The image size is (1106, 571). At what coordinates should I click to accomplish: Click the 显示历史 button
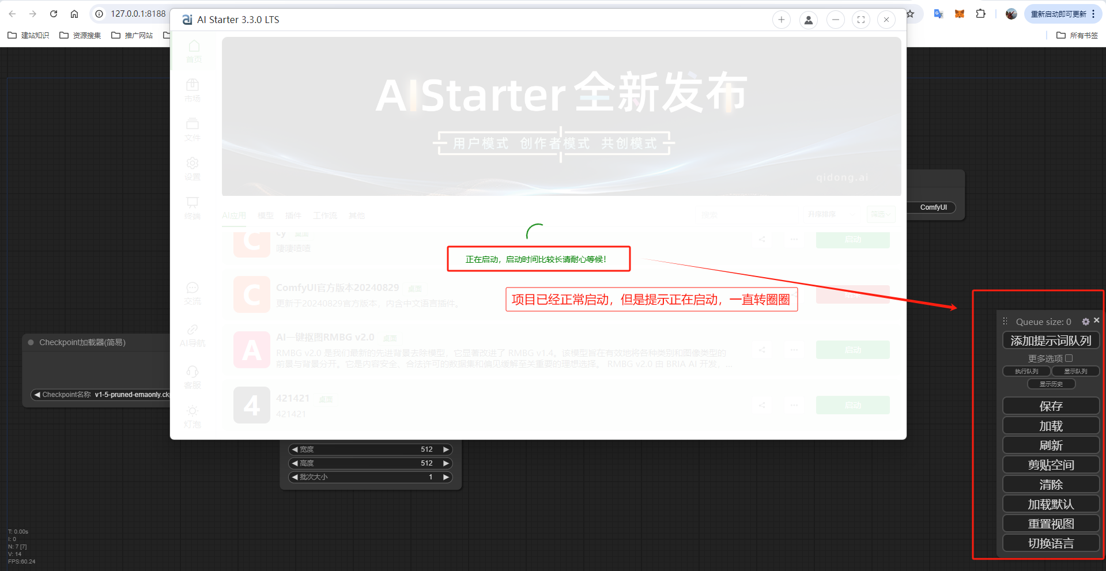click(1051, 384)
